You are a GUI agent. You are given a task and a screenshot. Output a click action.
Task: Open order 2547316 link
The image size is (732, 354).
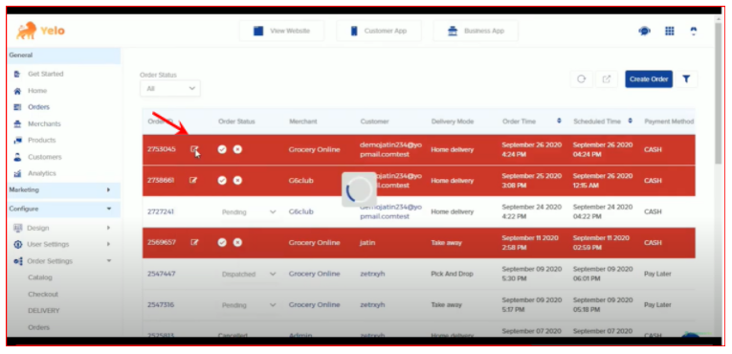point(161,304)
